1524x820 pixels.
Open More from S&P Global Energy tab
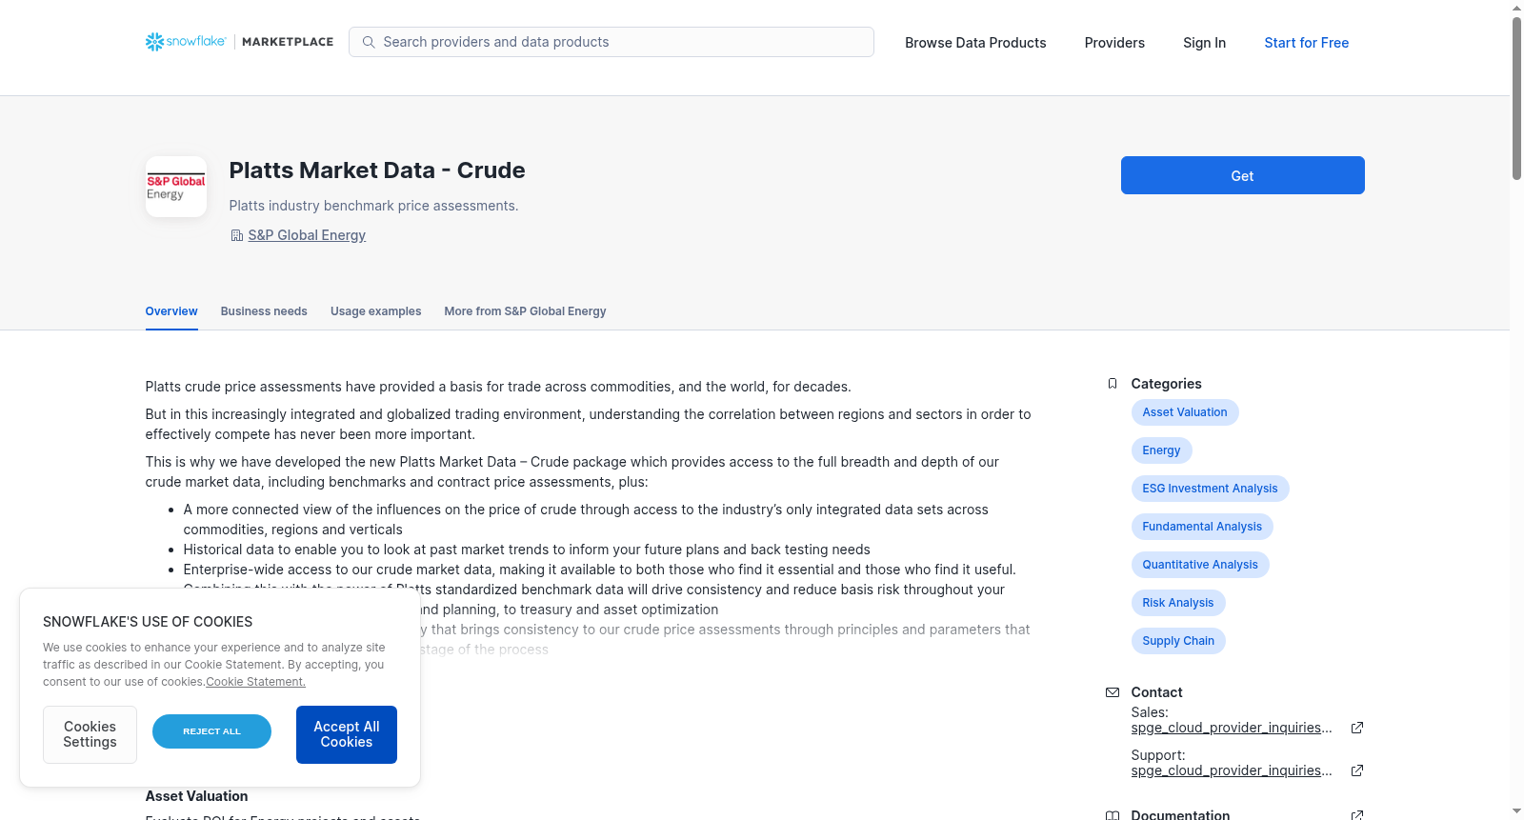click(x=525, y=311)
